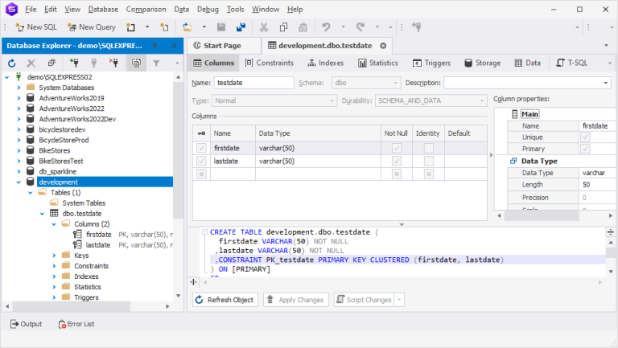Click the Delete X icon in explorer toolbar
The width and height of the screenshot is (618, 348).
(31, 63)
